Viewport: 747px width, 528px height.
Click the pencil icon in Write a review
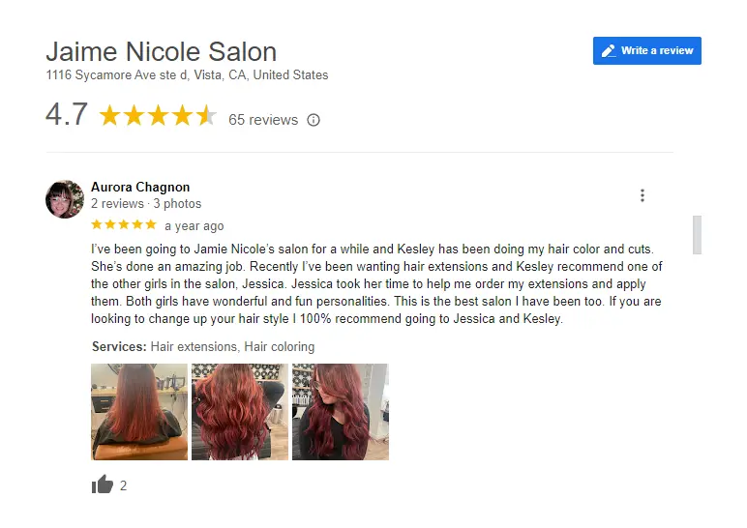coord(609,51)
